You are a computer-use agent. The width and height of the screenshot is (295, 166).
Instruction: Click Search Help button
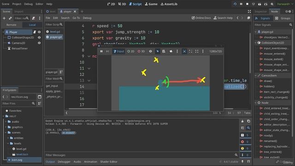[x=223, y=18]
